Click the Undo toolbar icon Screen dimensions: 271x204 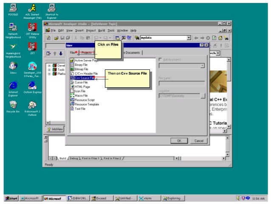tap(96, 38)
